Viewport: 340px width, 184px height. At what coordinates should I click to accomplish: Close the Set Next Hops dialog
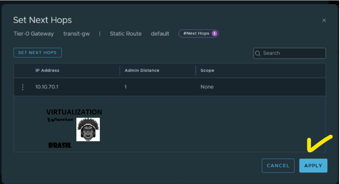(324, 20)
